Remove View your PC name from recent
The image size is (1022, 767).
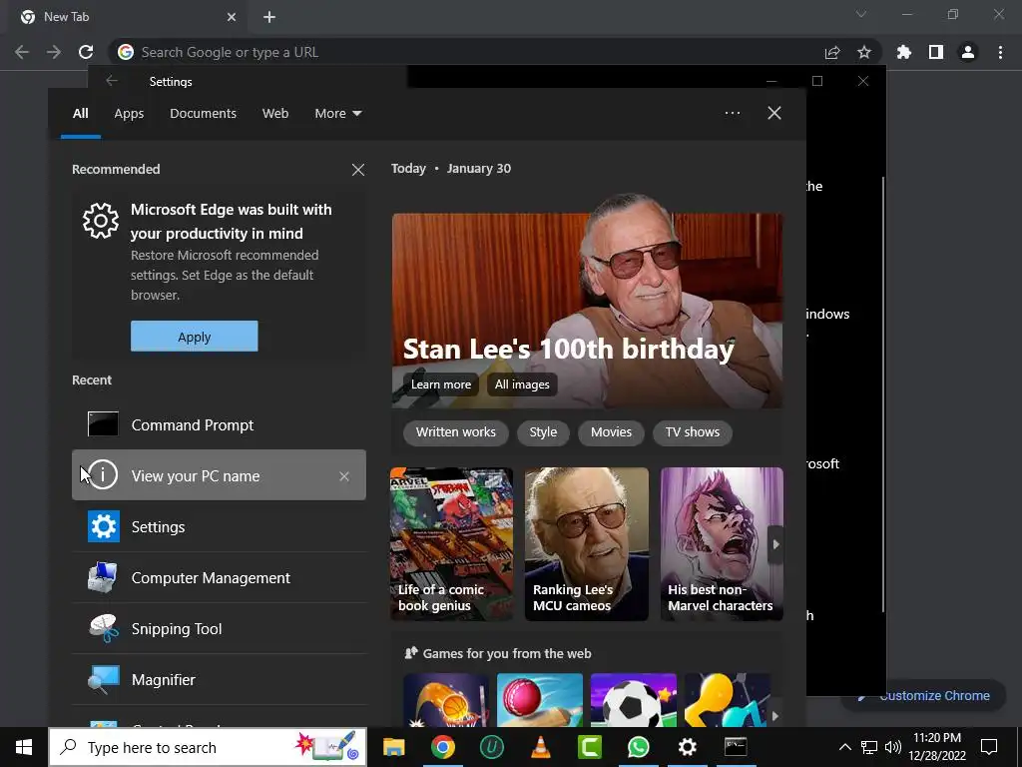344,476
